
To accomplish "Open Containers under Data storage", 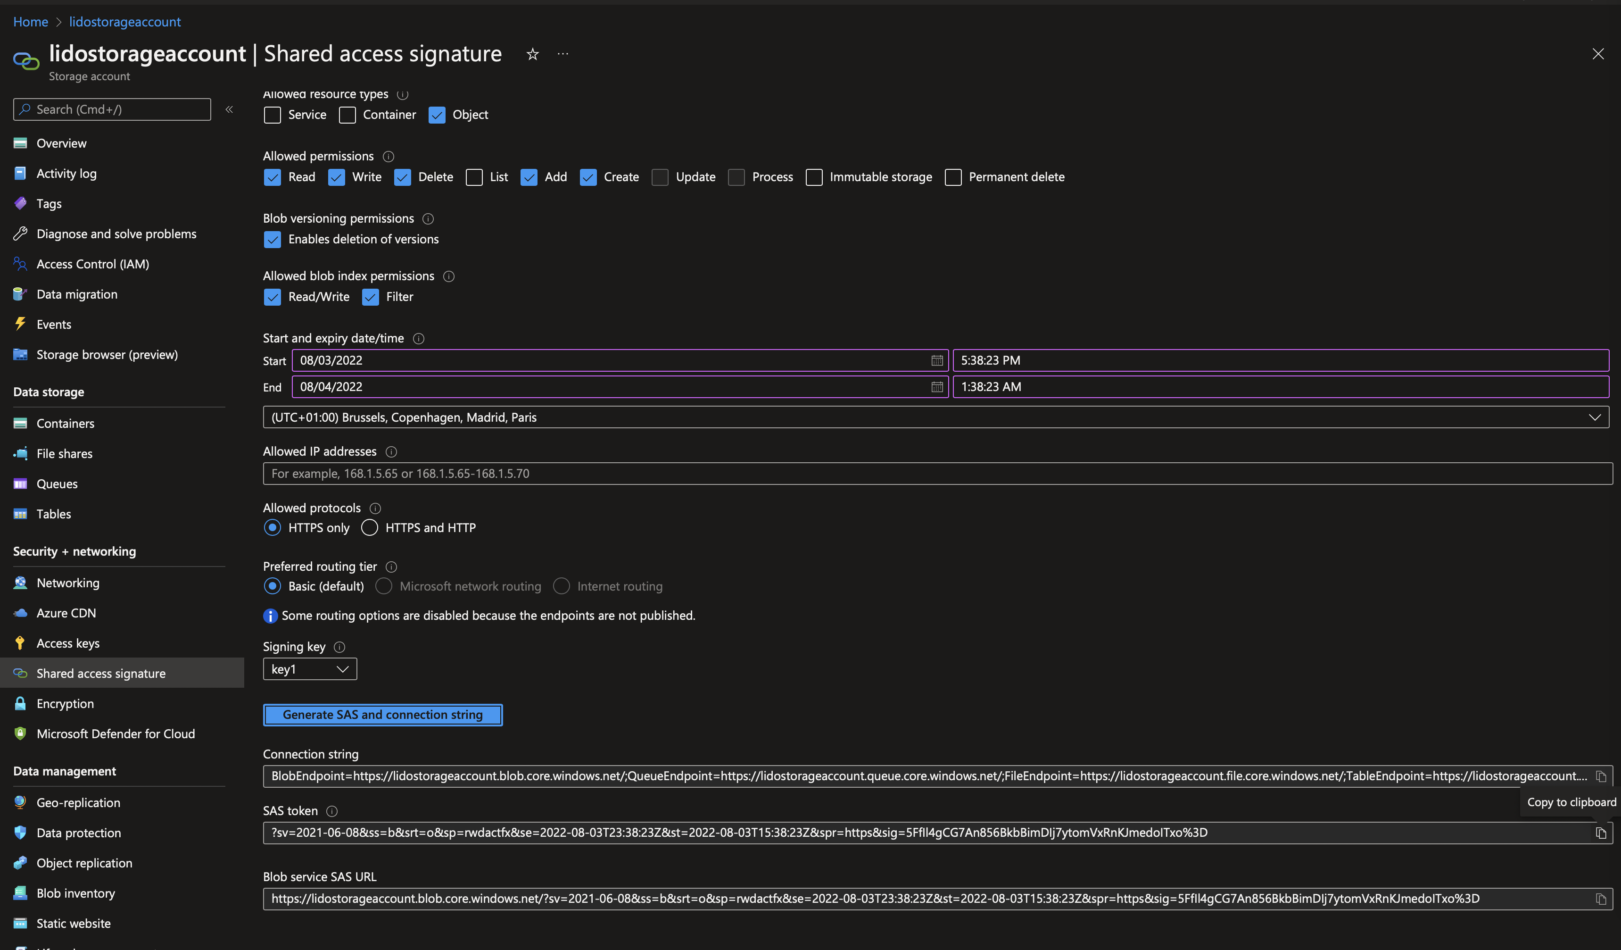I will click(x=65, y=424).
